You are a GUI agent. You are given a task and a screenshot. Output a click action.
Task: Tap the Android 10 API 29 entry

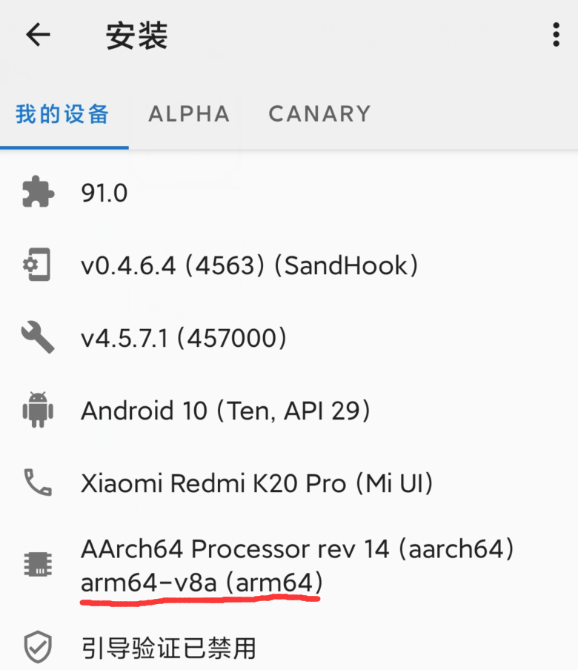[225, 411]
